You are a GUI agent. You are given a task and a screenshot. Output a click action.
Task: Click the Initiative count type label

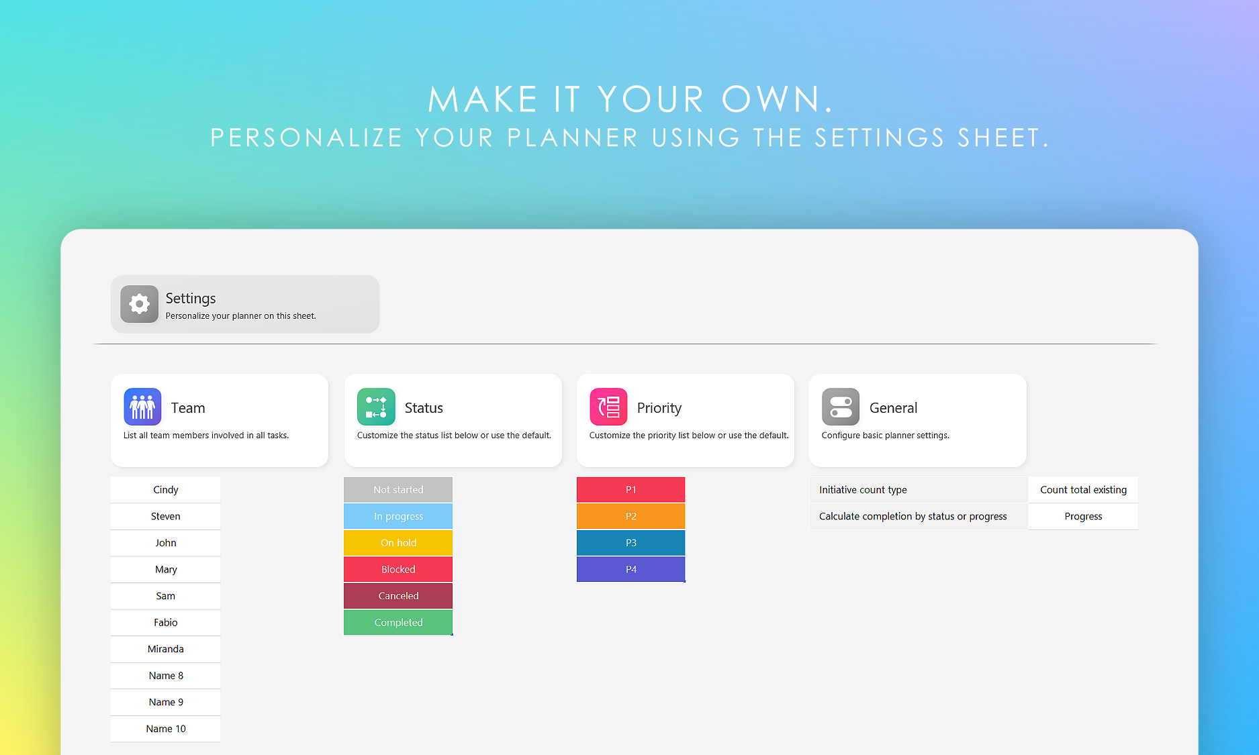(863, 490)
